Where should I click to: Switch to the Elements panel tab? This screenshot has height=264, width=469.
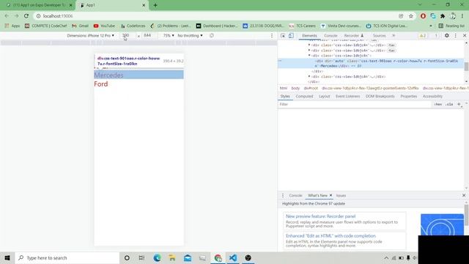[309, 35]
